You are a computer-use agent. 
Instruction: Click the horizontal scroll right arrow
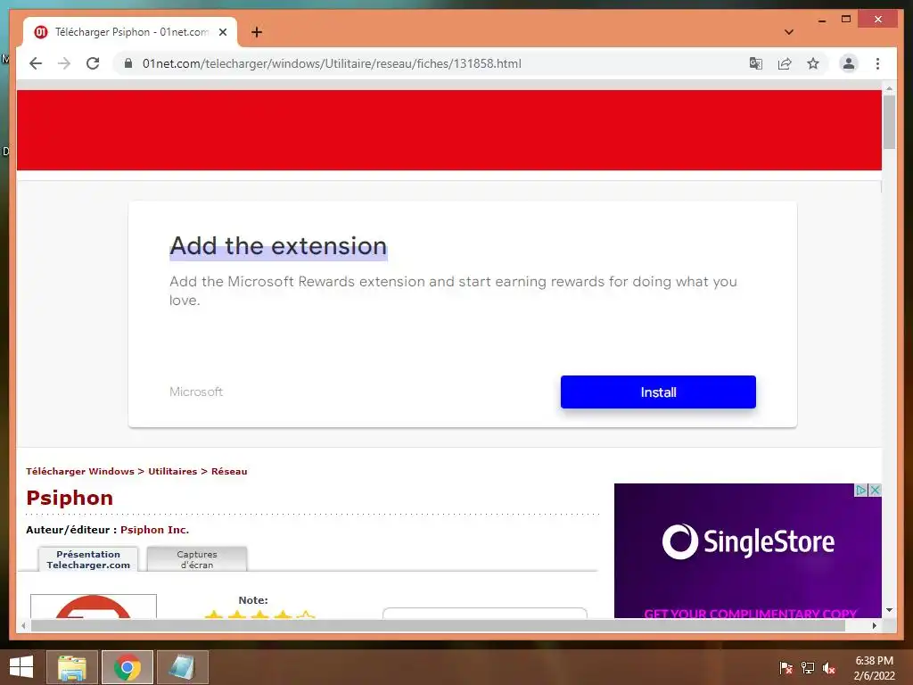click(874, 625)
